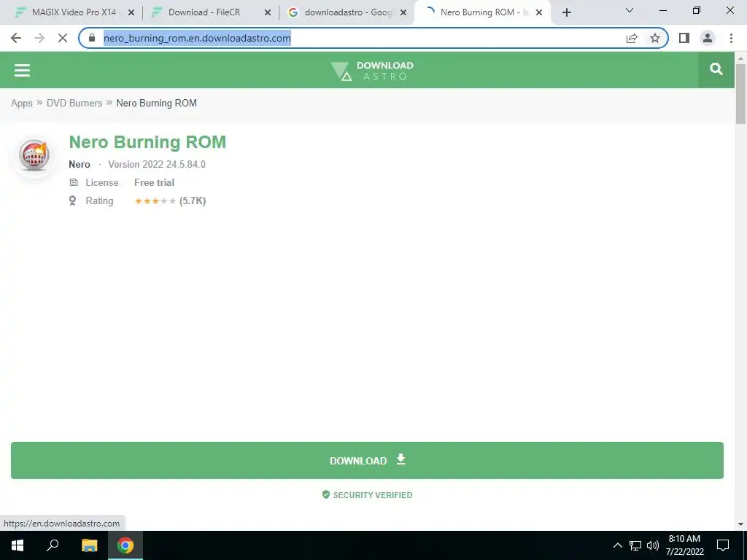The width and height of the screenshot is (747, 560).
Task: Switch to Download - FileCR tab
Action: 210,12
